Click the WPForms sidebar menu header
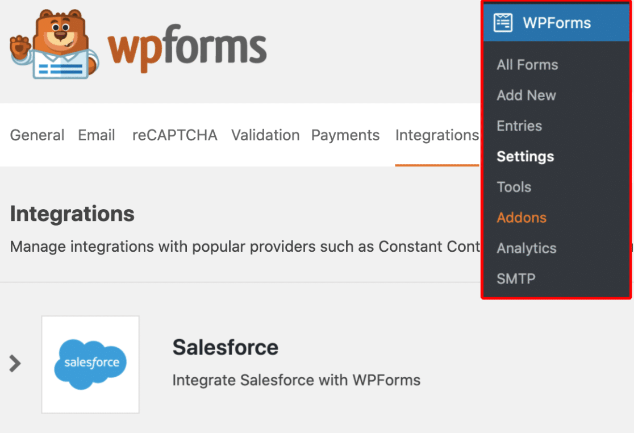Screen dimensions: 634x433 556,23
